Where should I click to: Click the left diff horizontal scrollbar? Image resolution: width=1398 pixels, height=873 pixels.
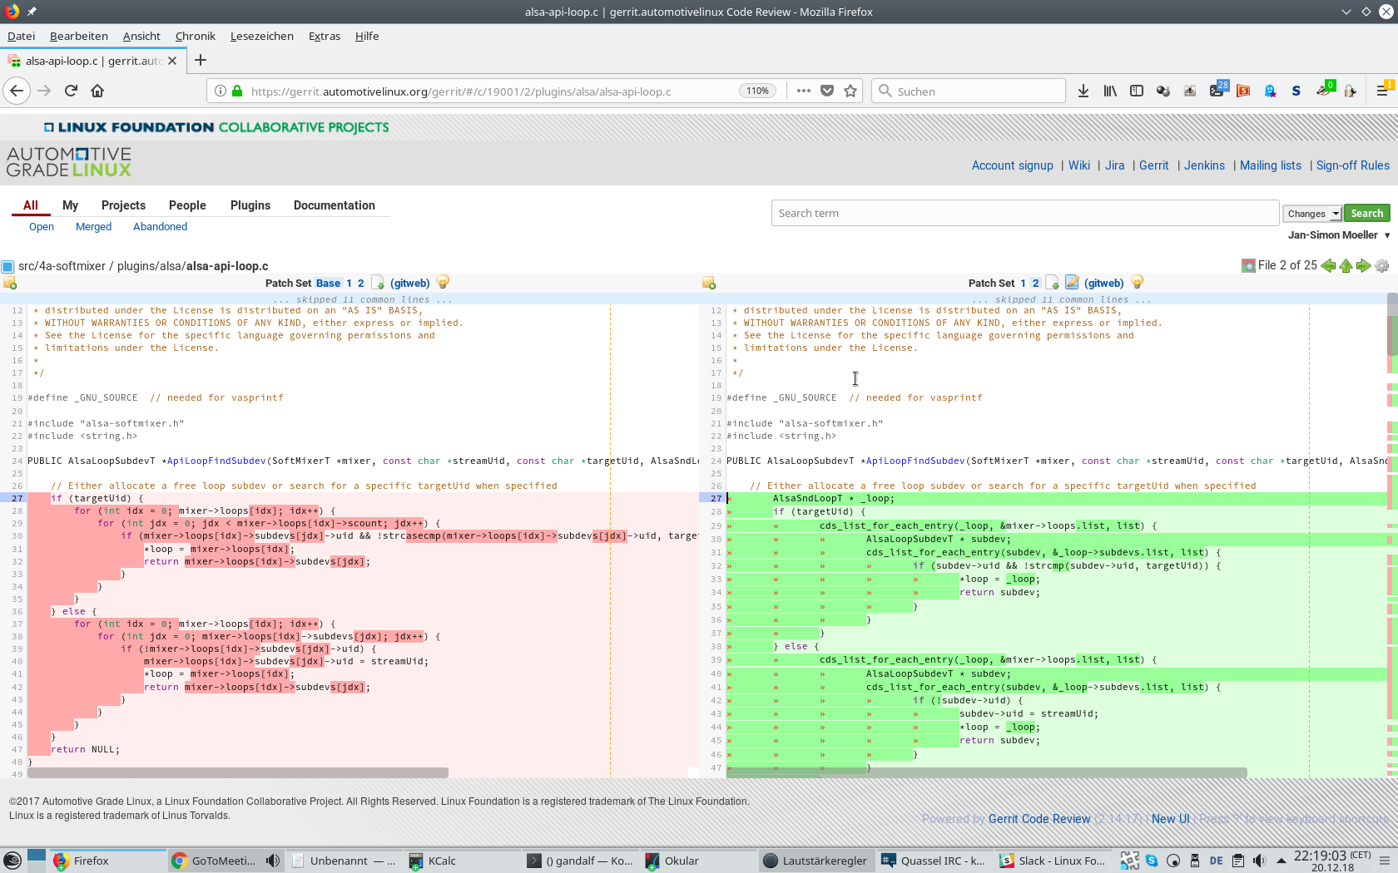click(x=238, y=773)
